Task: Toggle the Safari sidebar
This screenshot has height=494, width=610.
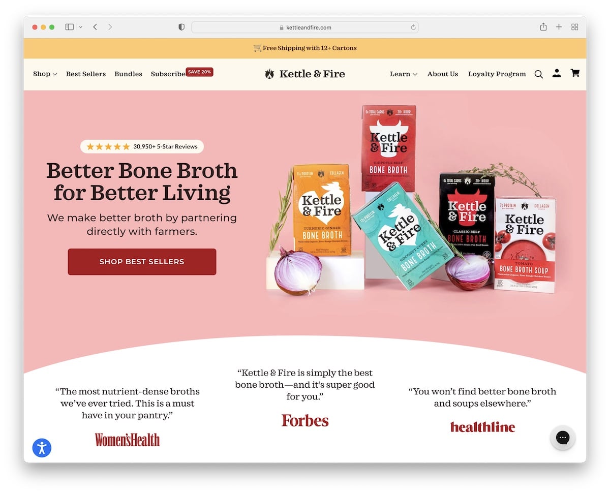Action: (x=70, y=27)
